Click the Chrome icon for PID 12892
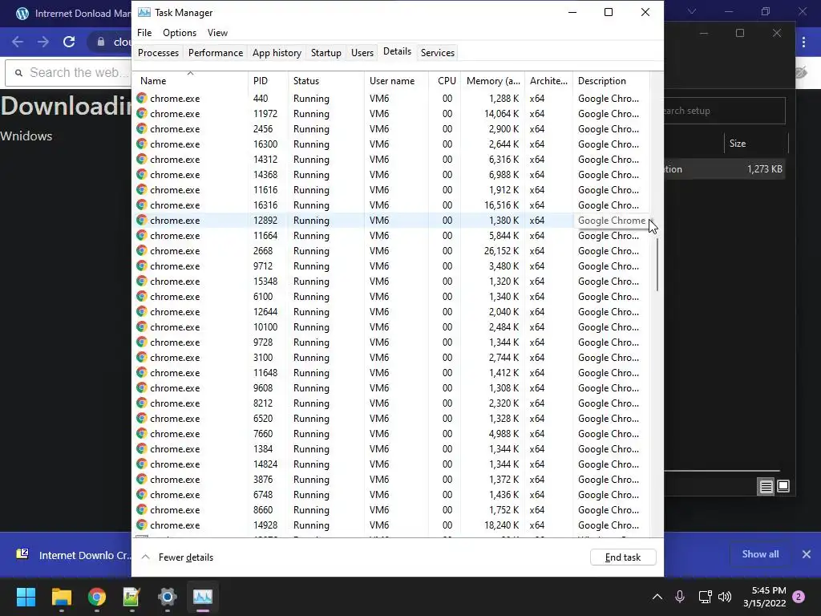 pyautogui.click(x=141, y=220)
